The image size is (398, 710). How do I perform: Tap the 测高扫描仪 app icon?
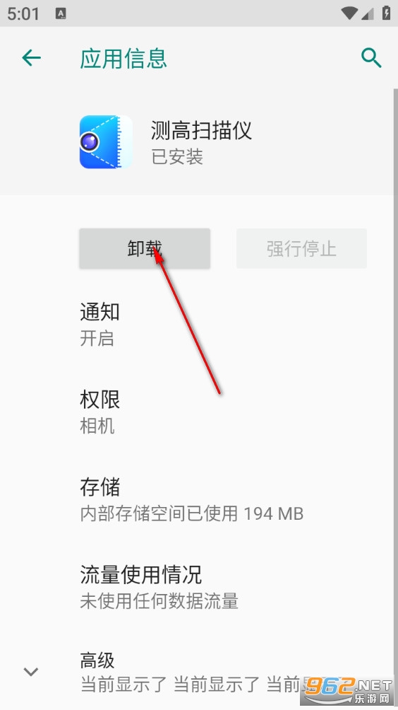click(x=106, y=141)
